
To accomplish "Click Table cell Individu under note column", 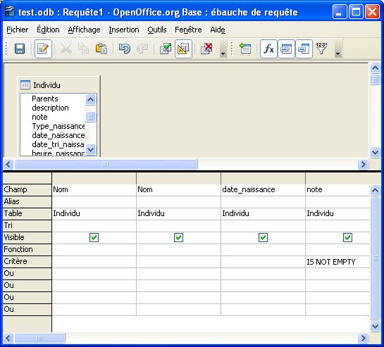I will (337, 214).
